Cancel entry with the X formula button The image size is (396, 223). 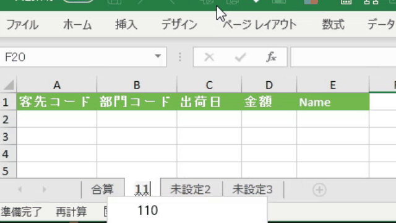coord(209,57)
